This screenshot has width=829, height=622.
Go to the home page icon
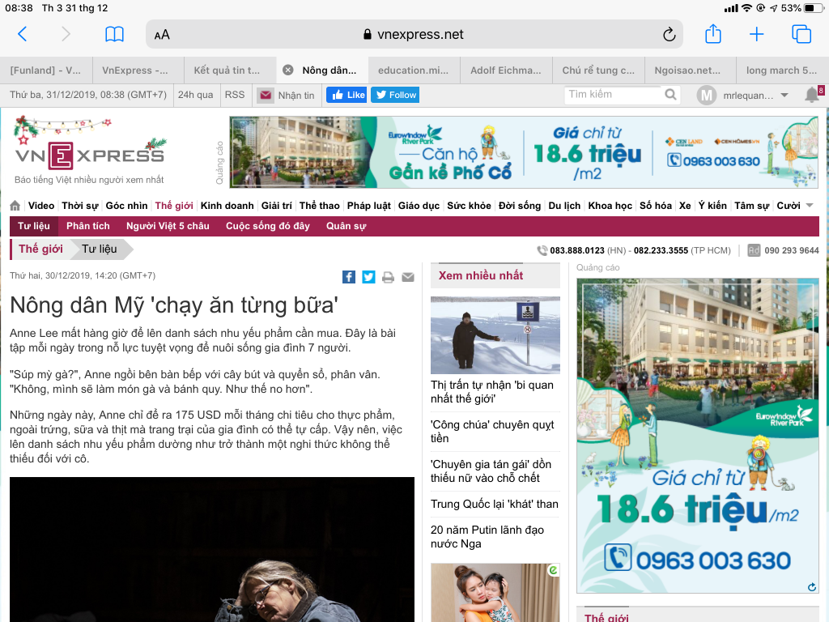15,205
